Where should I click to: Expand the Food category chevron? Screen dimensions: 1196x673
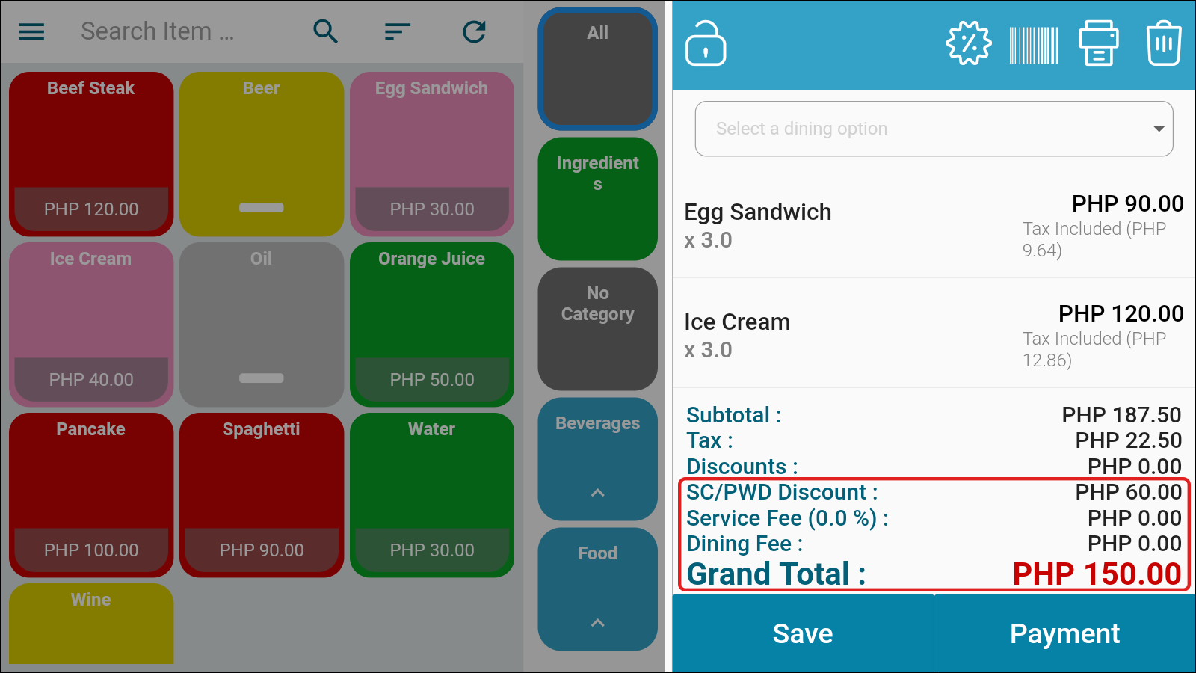tap(598, 623)
